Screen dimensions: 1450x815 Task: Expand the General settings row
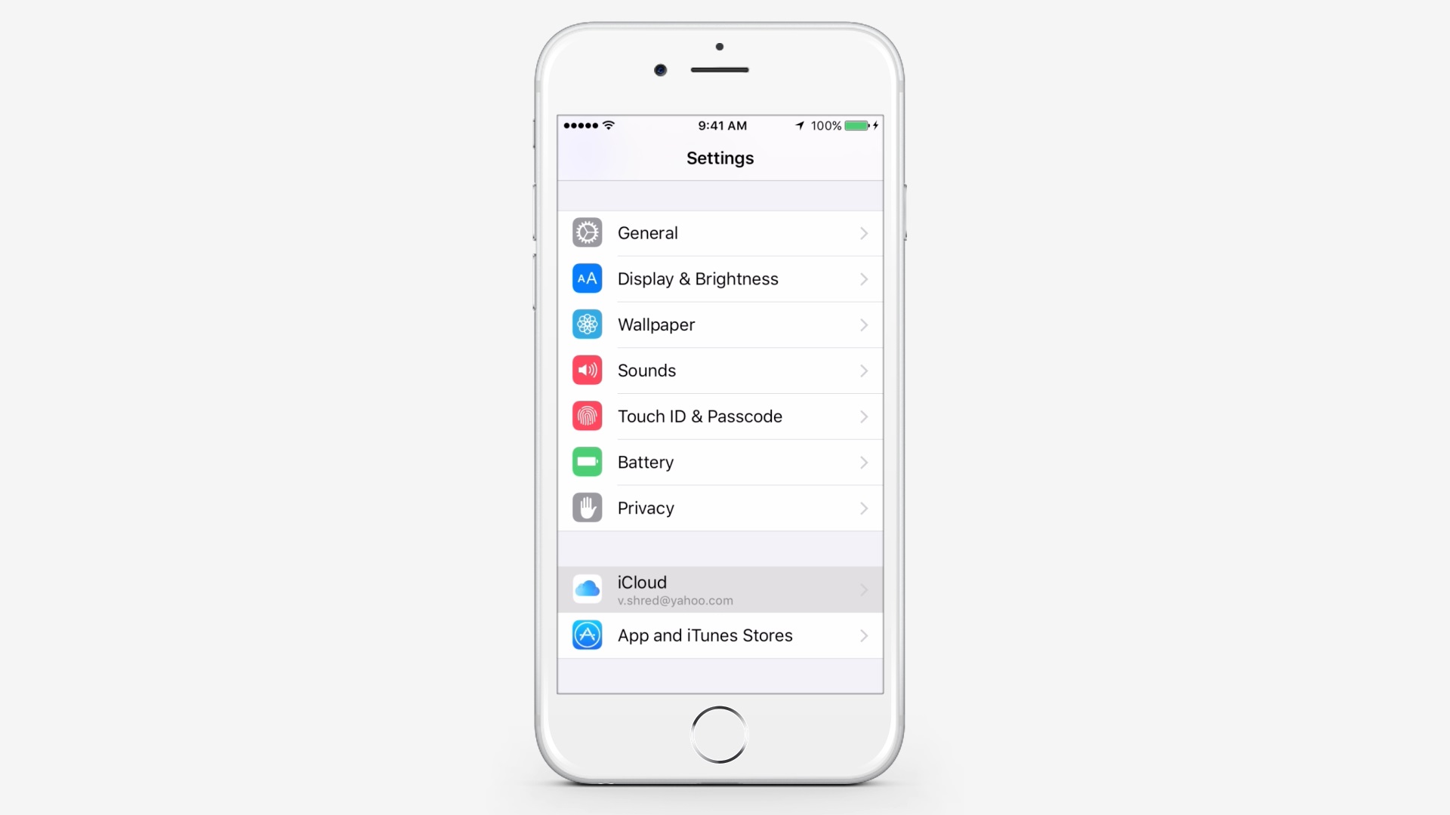[720, 233]
